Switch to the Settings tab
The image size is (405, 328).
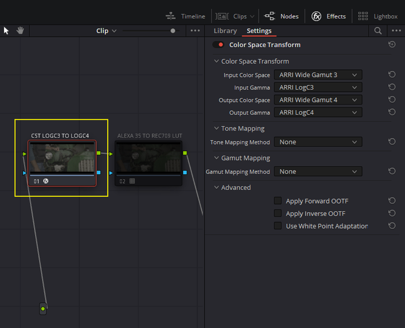pos(259,31)
